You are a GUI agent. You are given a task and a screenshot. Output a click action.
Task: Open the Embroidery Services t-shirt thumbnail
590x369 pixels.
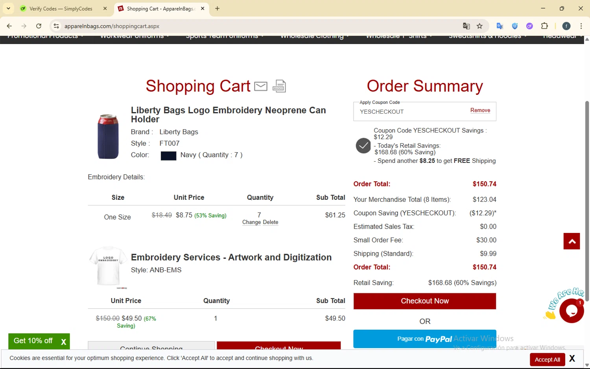pyautogui.click(x=108, y=268)
